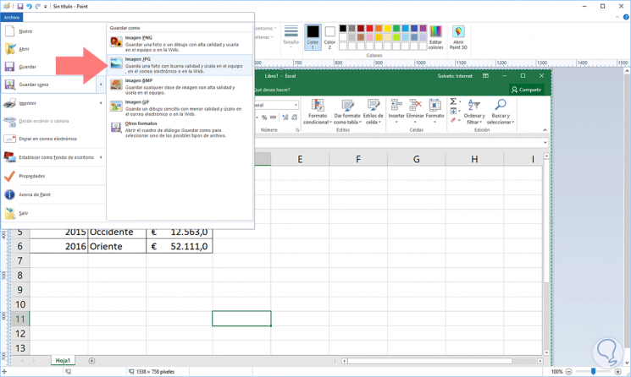Expand the Excel formula bar chevron
The height and width of the screenshot is (377, 631).
[545, 143]
